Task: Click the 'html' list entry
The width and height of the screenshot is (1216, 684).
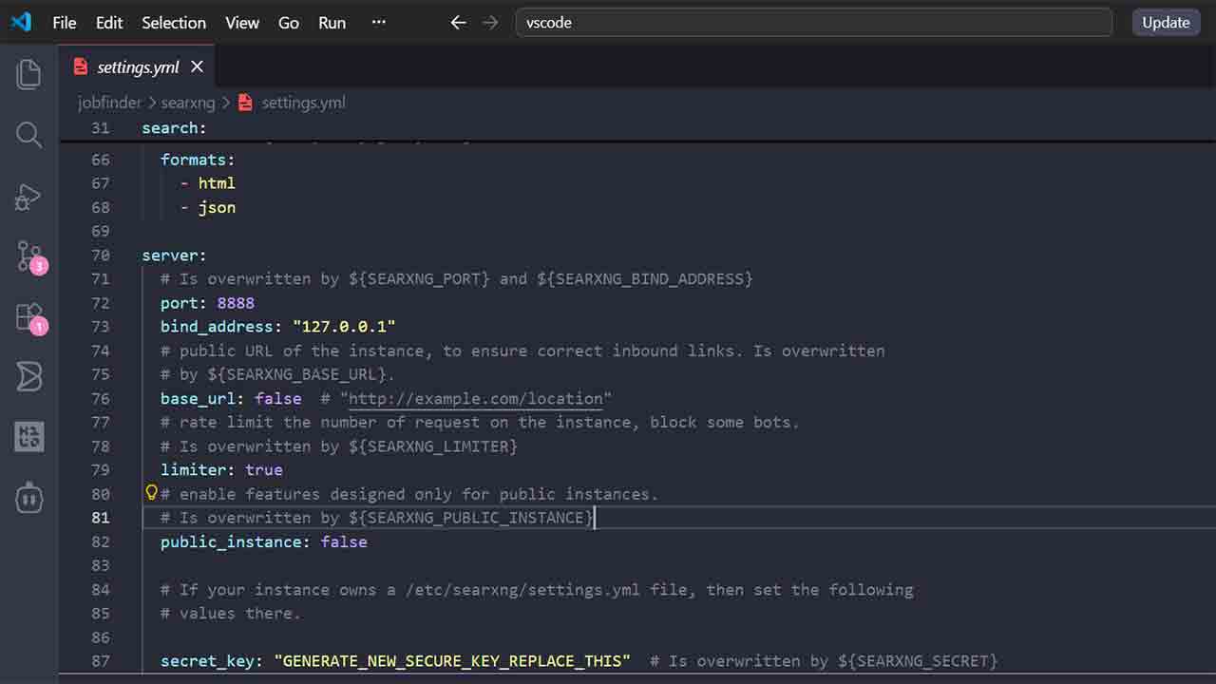Action: click(x=217, y=183)
